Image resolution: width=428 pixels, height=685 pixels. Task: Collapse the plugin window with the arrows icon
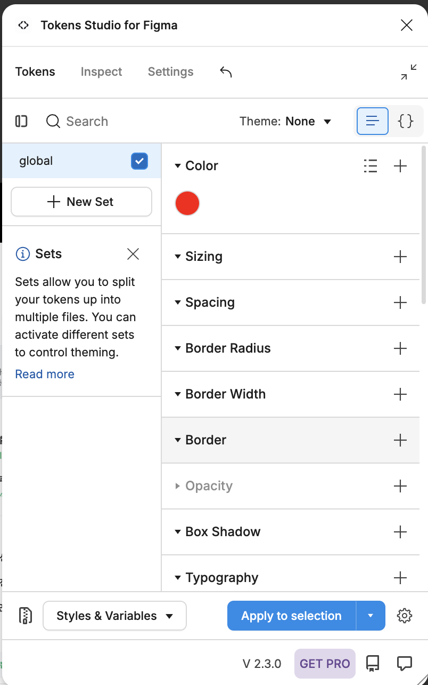(409, 72)
